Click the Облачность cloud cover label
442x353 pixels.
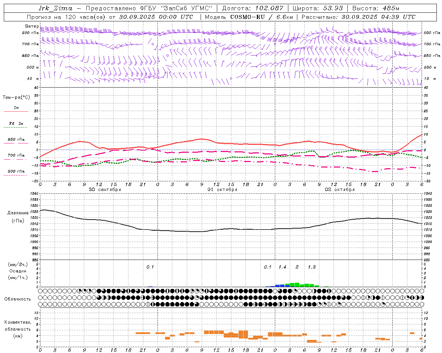18,299
